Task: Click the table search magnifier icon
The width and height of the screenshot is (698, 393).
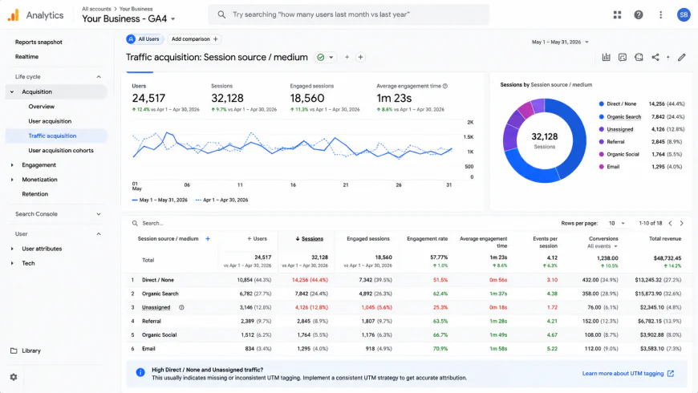Action: tap(135, 223)
